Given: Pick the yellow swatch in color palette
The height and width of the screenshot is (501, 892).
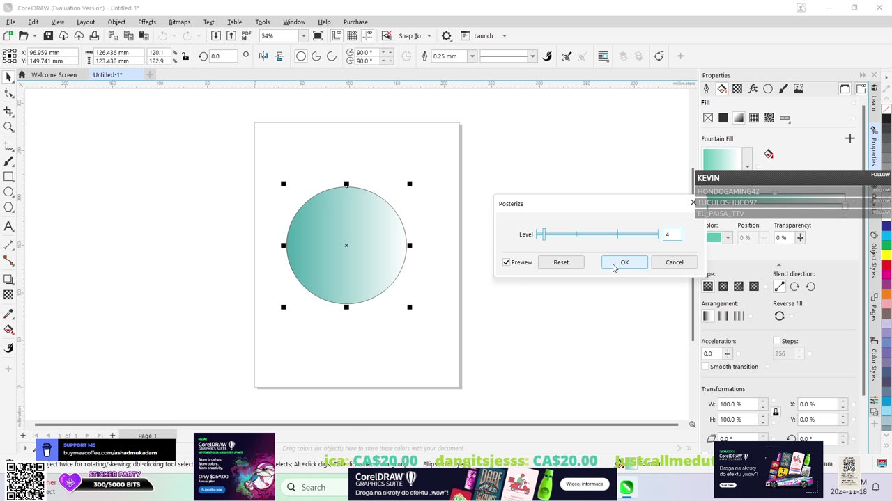Looking at the screenshot, I should click(886, 255).
